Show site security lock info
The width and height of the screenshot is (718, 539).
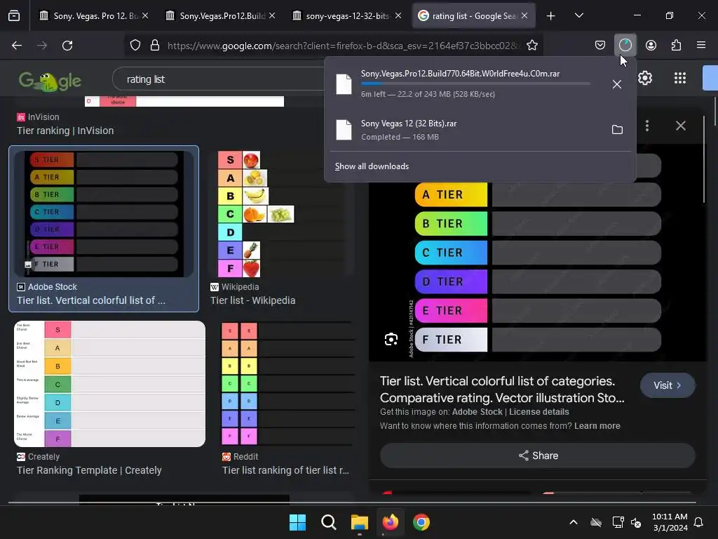point(155,46)
